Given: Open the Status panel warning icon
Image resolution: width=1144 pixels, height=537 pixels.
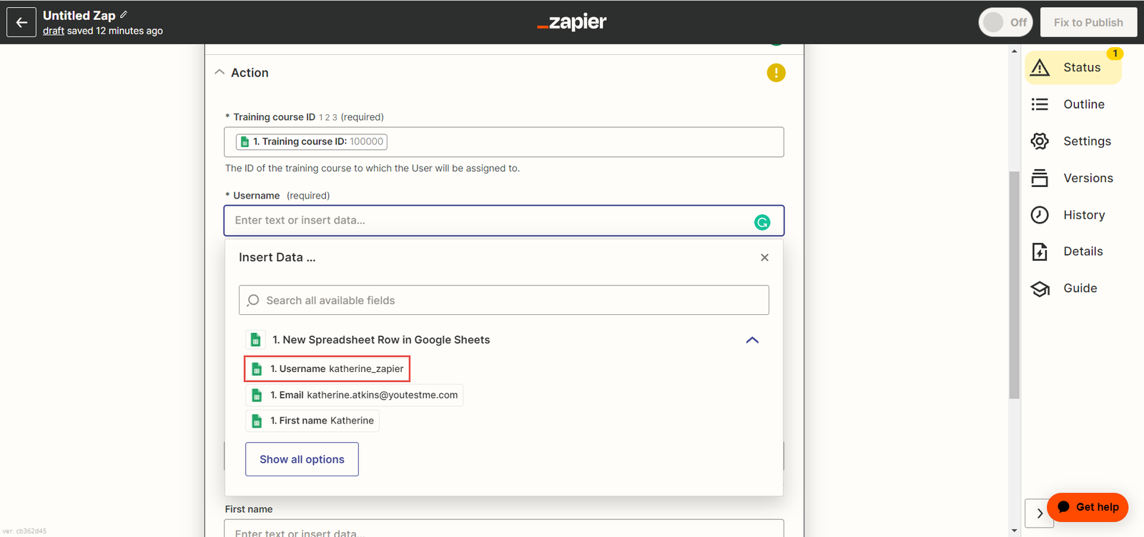Looking at the screenshot, I should point(1040,68).
